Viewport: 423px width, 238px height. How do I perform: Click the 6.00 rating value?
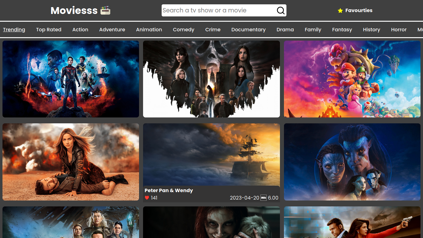pyautogui.click(x=273, y=198)
